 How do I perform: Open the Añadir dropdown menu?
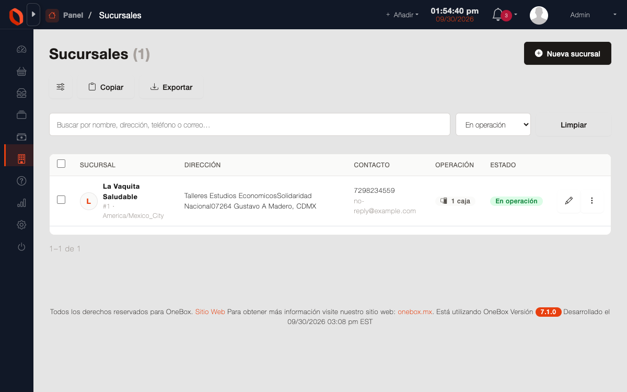[402, 15]
